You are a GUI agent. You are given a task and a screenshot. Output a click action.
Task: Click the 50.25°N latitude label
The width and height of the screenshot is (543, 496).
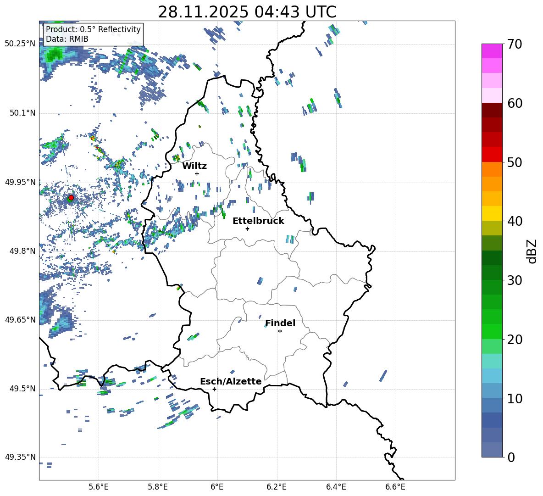tap(20, 44)
